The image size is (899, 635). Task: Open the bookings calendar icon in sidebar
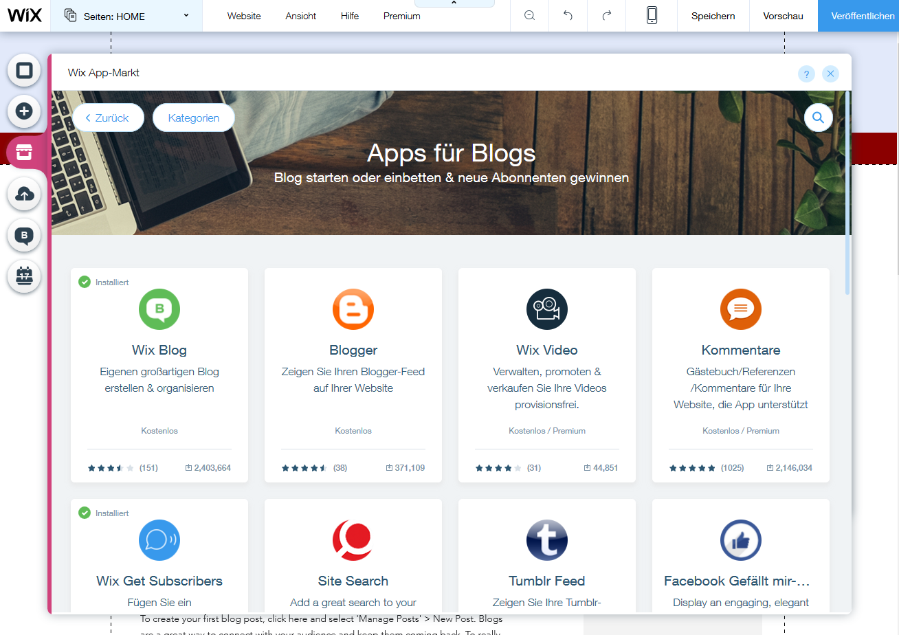[24, 276]
